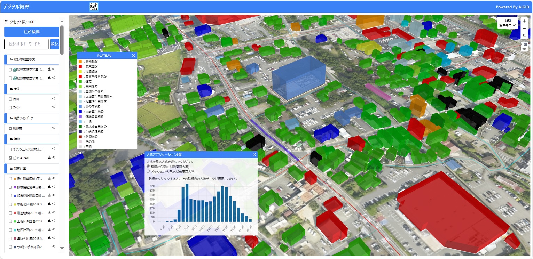This screenshot has height=259, width=533.
Task: Click the 住所検索 button
Action: coord(32,32)
